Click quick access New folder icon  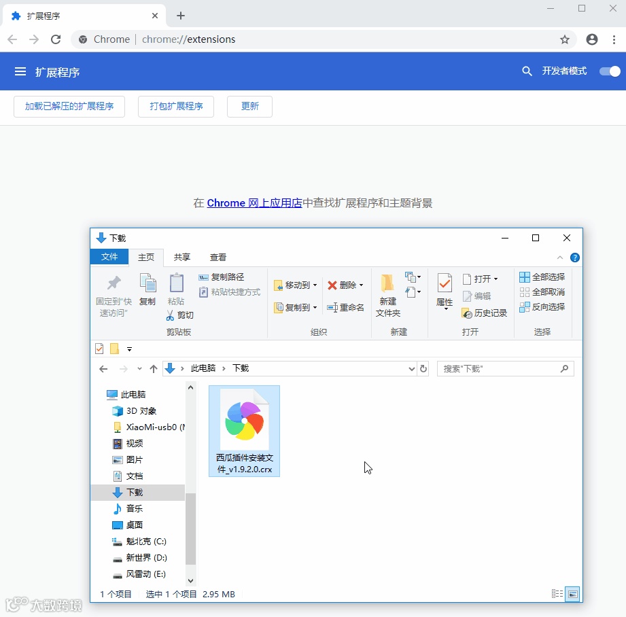pyautogui.click(x=115, y=349)
